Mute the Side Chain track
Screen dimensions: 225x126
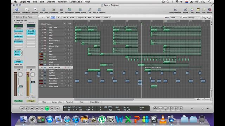pos(68,27)
